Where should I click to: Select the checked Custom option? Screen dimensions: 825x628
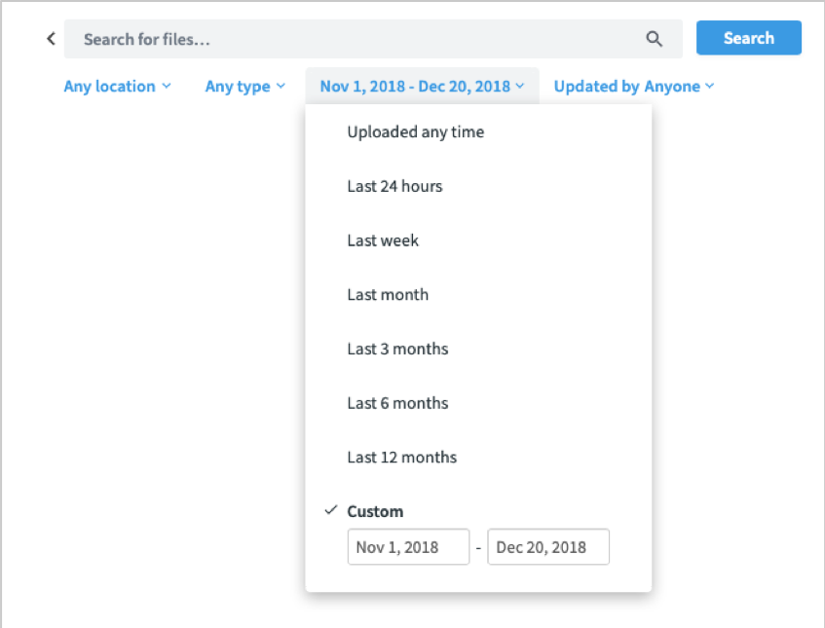375,511
